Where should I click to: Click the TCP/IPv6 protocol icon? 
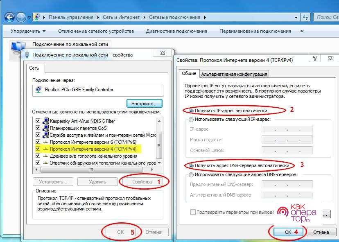pos(45,142)
